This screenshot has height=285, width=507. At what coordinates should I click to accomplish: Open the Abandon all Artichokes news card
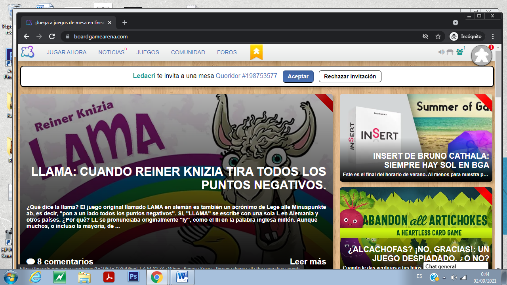coord(416,228)
